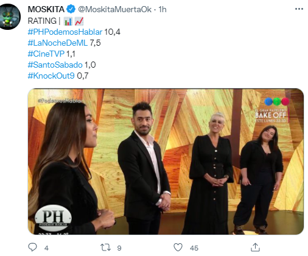Open the three-dot more options menu
The image size is (308, 256).
(299, 9)
